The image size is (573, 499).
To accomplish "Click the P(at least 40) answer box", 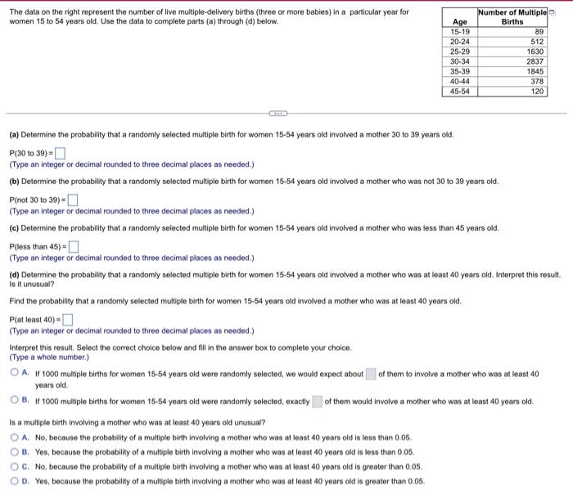I will [68, 320].
